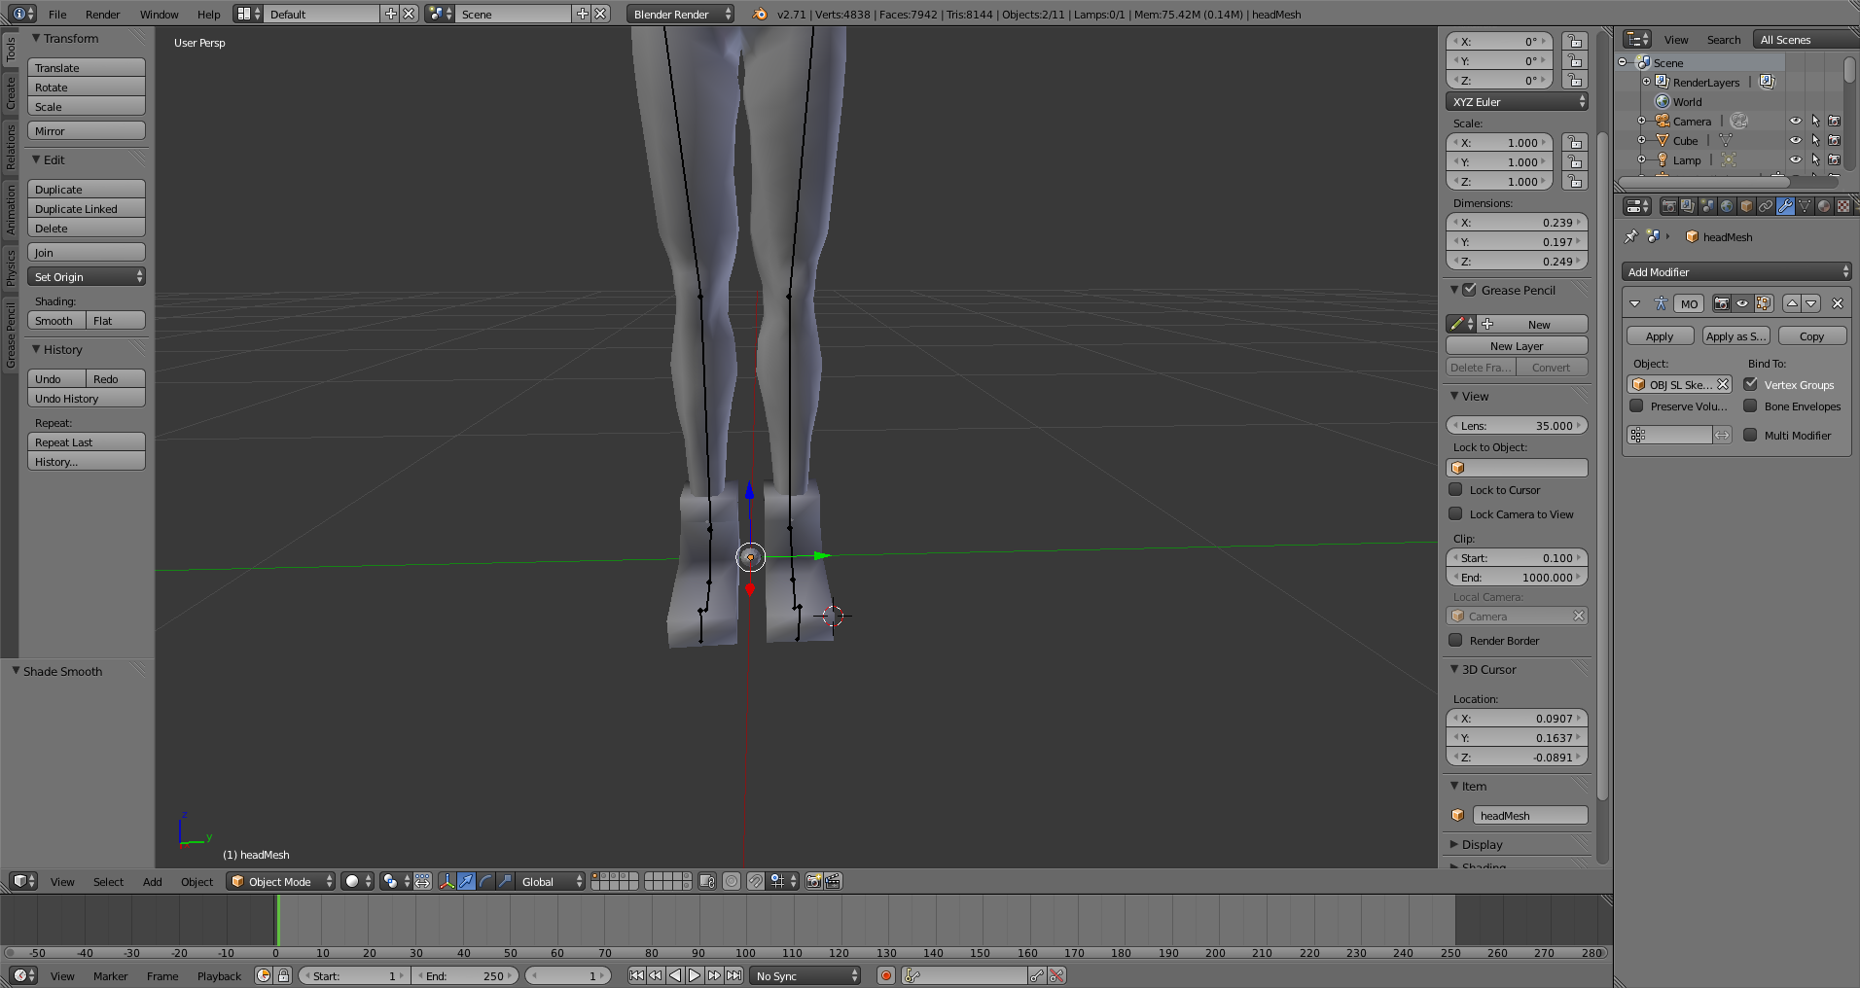The height and width of the screenshot is (988, 1860).
Task: Open the Modifiers wrench tab
Action: [x=1785, y=206]
